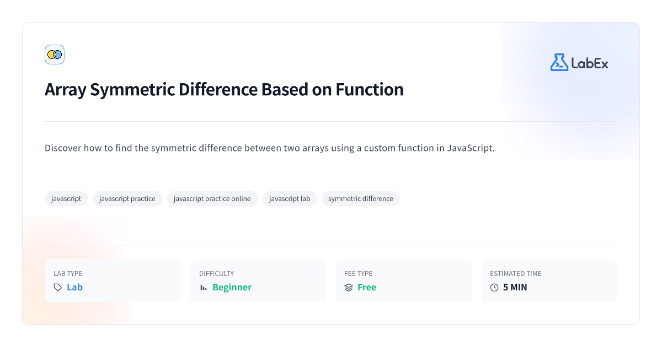Click the layers icon beside Free
This screenshot has width=662, height=347.
349,288
